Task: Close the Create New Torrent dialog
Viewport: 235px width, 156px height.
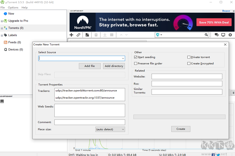Action: 225,44
